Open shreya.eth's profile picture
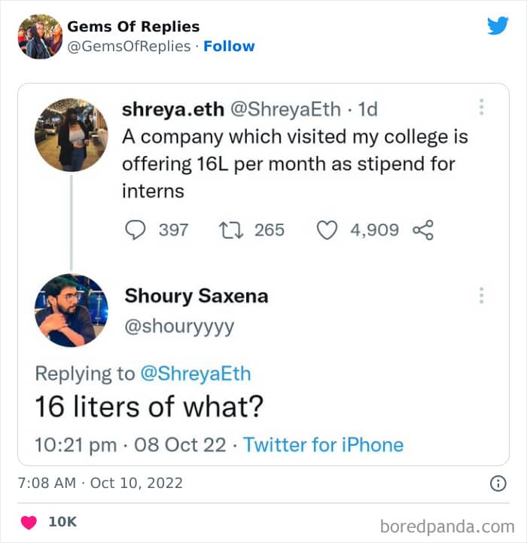This screenshot has height=543, width=527. (71, 135)
